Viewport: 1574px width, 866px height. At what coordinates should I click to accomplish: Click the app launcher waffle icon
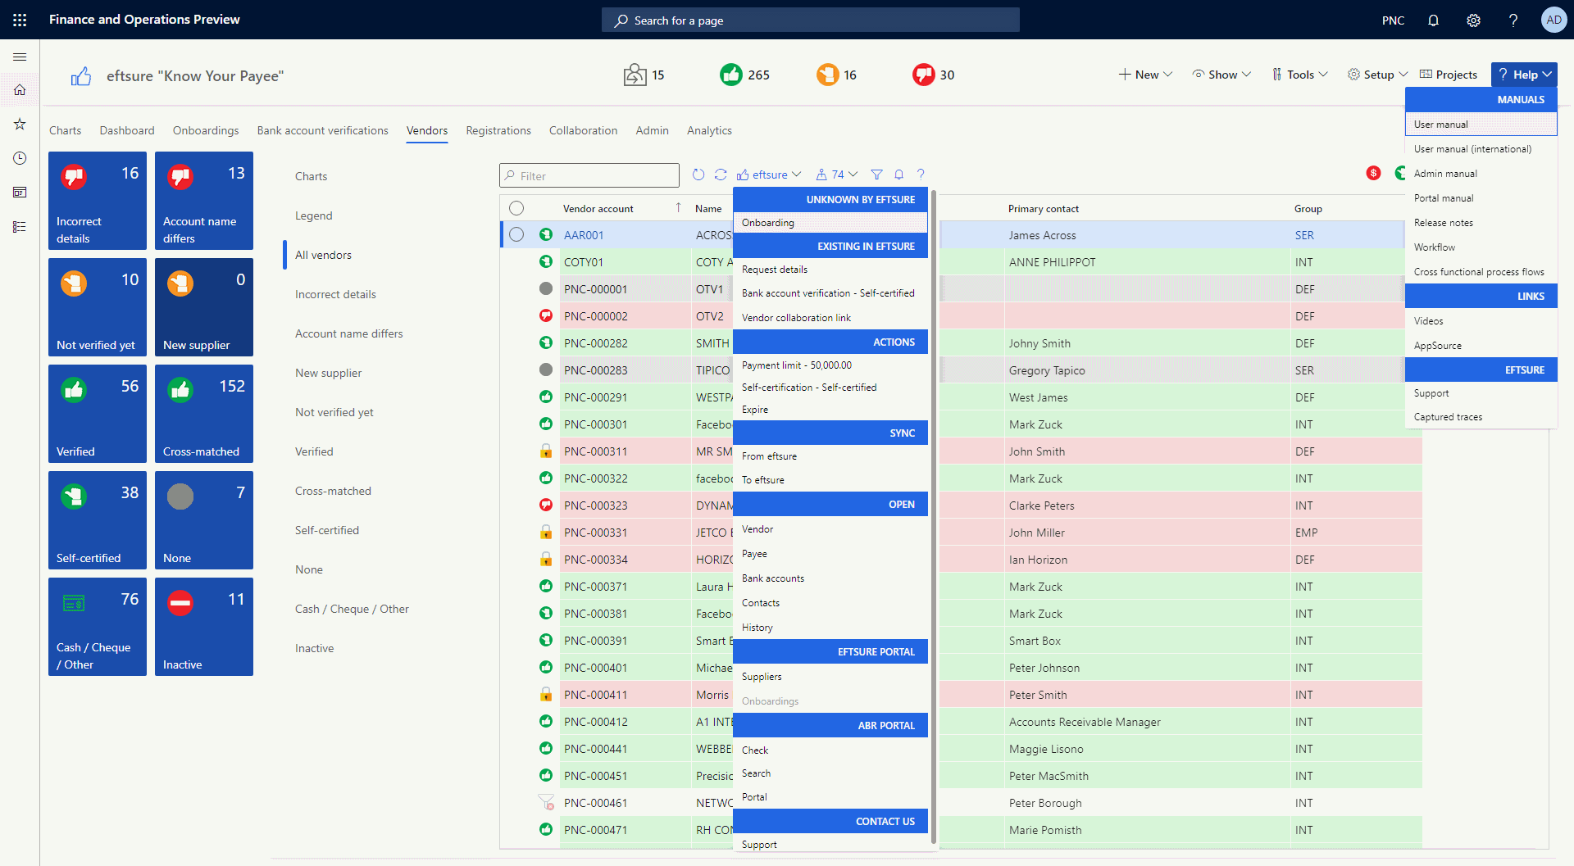20,20
